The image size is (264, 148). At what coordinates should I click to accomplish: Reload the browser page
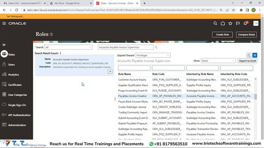click(16, 10)
